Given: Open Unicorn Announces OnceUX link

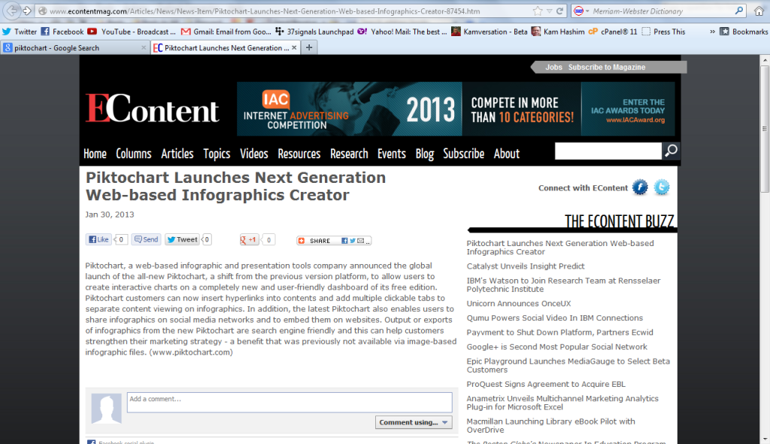Looking at the screenshot, I should point(519,303).
